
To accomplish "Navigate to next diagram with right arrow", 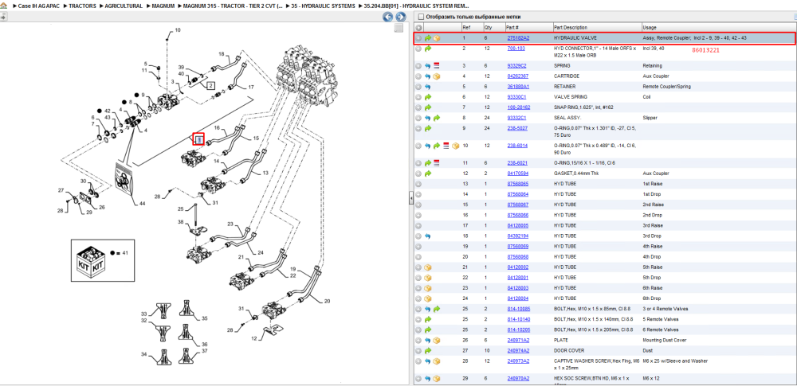I will coord(399,17).
